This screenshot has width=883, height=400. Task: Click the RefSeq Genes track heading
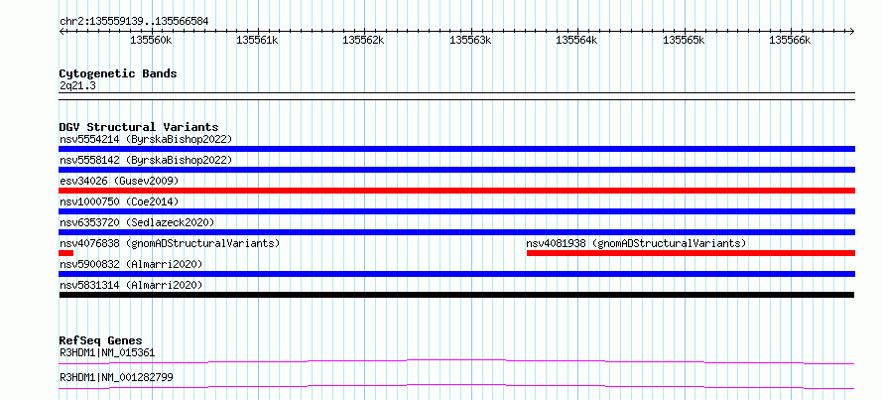pyautogui.click(x=100, y=340)
